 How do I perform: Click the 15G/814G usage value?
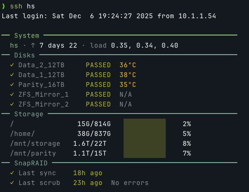point(94,124)
